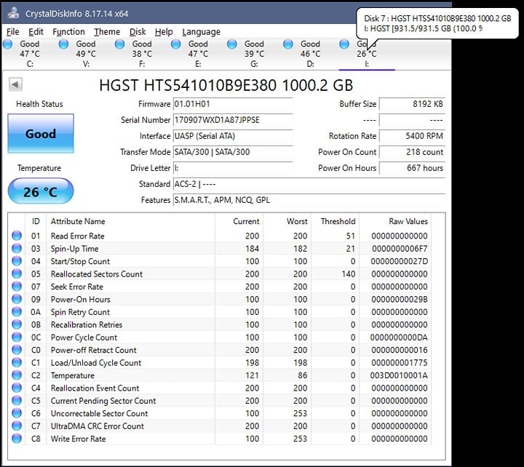Click the Good health status button
The width and height of the screenshot is (524, 467).
click(41, 134)
